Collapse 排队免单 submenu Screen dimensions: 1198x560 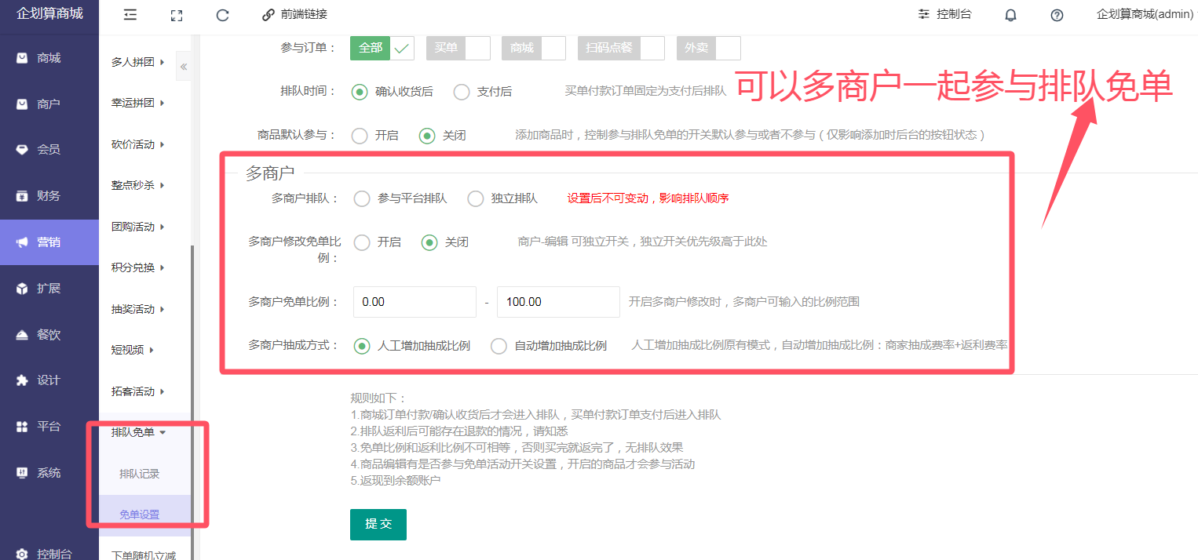pos(138,432)
